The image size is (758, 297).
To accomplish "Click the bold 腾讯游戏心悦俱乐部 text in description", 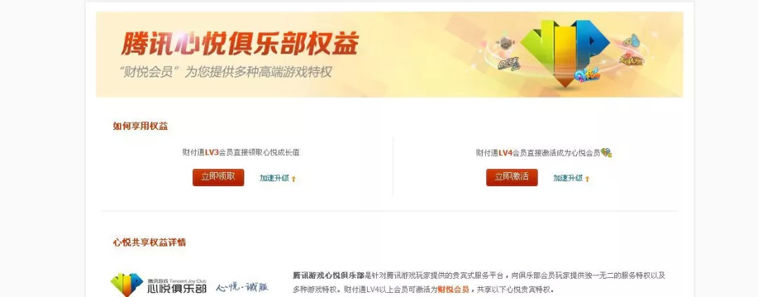I will [x=328, y=275].
